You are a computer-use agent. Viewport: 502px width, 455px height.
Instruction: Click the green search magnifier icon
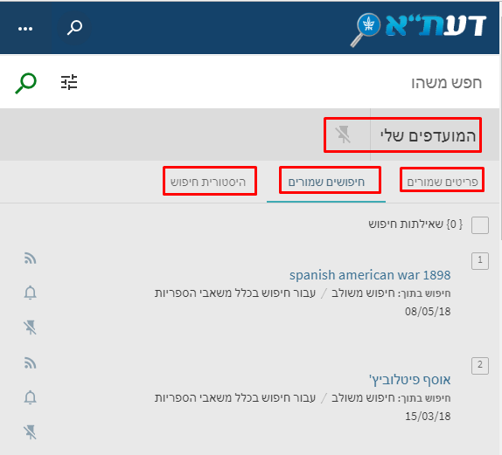click(x=26, y=83)
